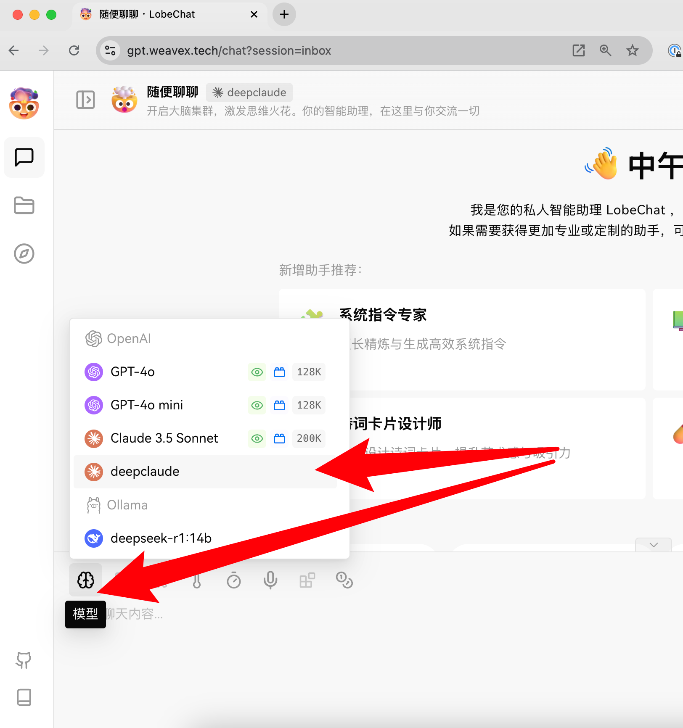Click the 200K tag on Claude 3.5 Sonnet
The image size is (683, 728).
[309, 438]
